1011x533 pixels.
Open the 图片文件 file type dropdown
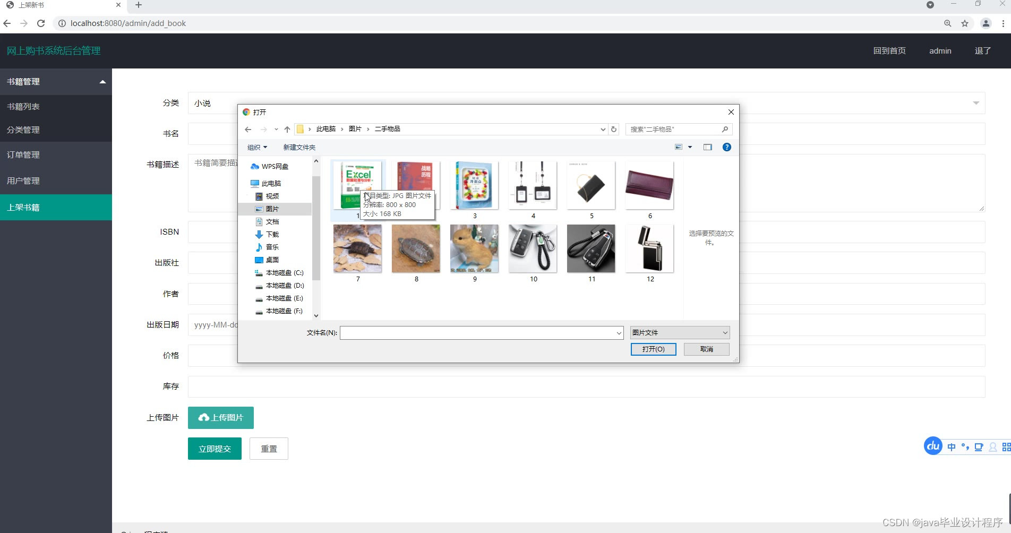(680, 333)
